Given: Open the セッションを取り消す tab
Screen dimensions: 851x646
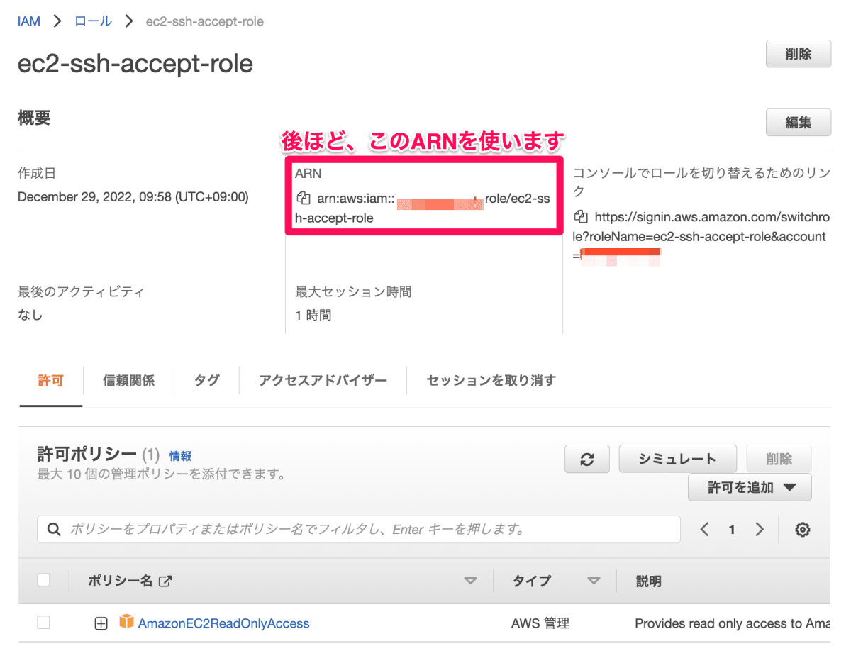Looking at the screenshot, I should point(491,381).
